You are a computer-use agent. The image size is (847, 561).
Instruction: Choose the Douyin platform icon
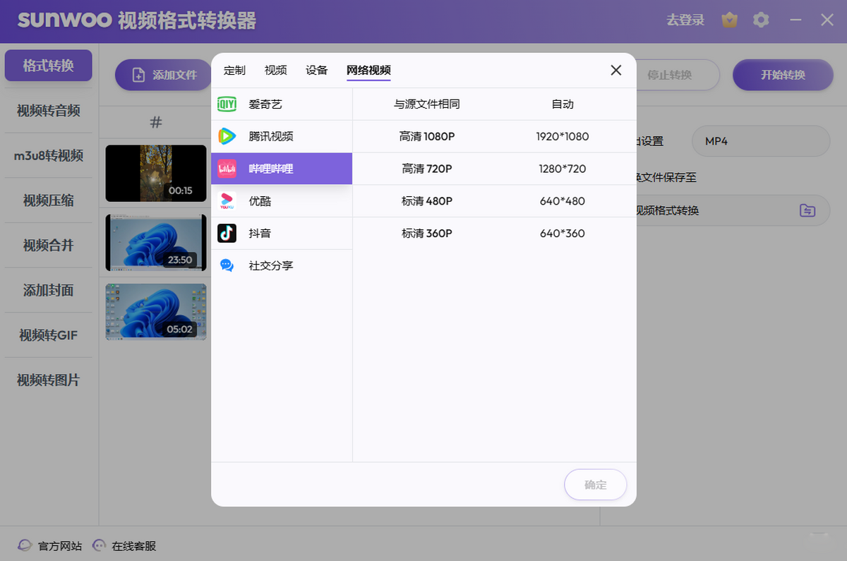226,233
